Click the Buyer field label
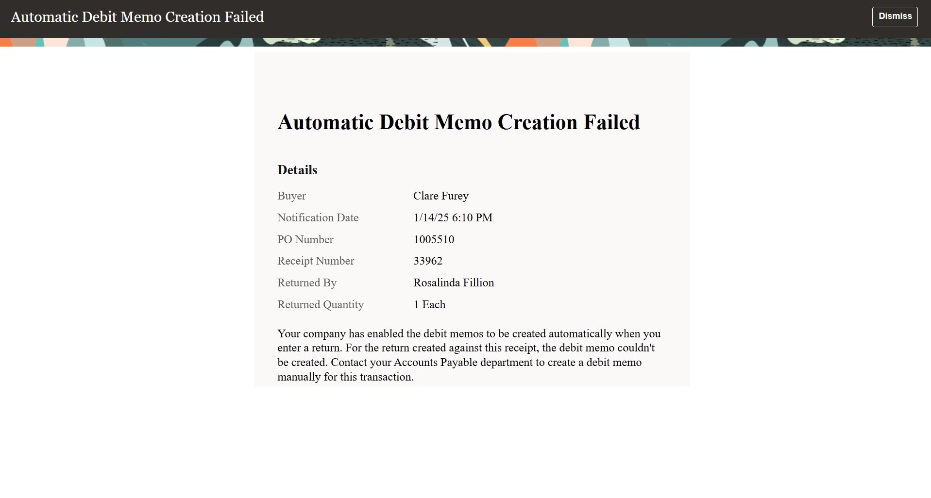The height and width of the screenshot is (498, 931). pyautogui.click(x=291, y=196)
